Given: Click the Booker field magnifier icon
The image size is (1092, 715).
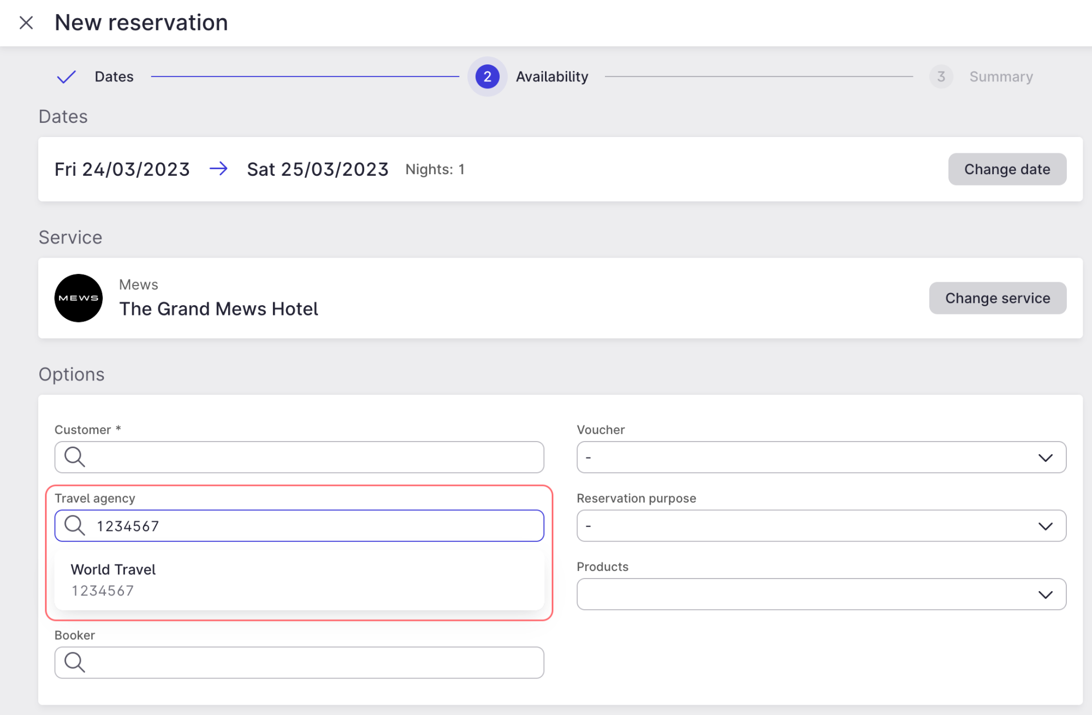Looking at the screenshot, I should click(x=74, y=662).
